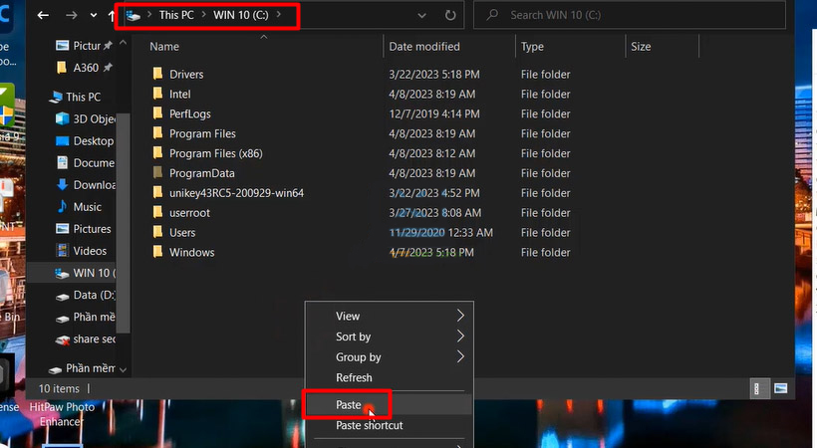Screen dimensions: 817x448
Task: Click This PC in the breadcrumb path
Action: point(176,16)
